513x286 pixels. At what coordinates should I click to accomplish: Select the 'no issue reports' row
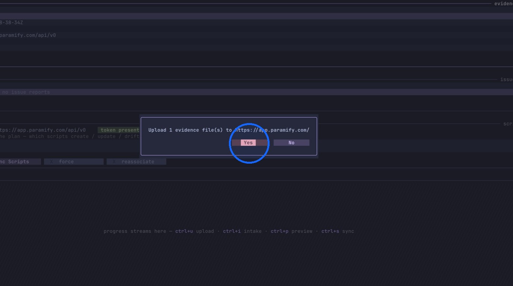click(256, 92)
